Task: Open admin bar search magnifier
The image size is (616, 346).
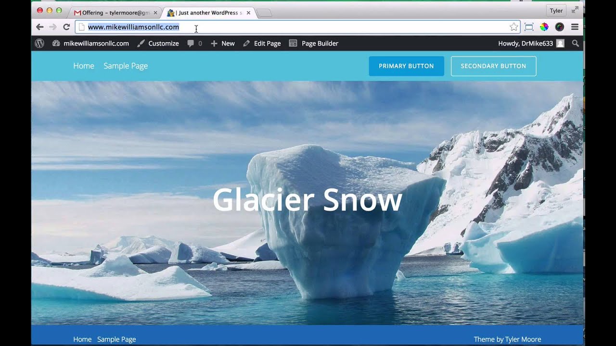Action: (575, 43)
